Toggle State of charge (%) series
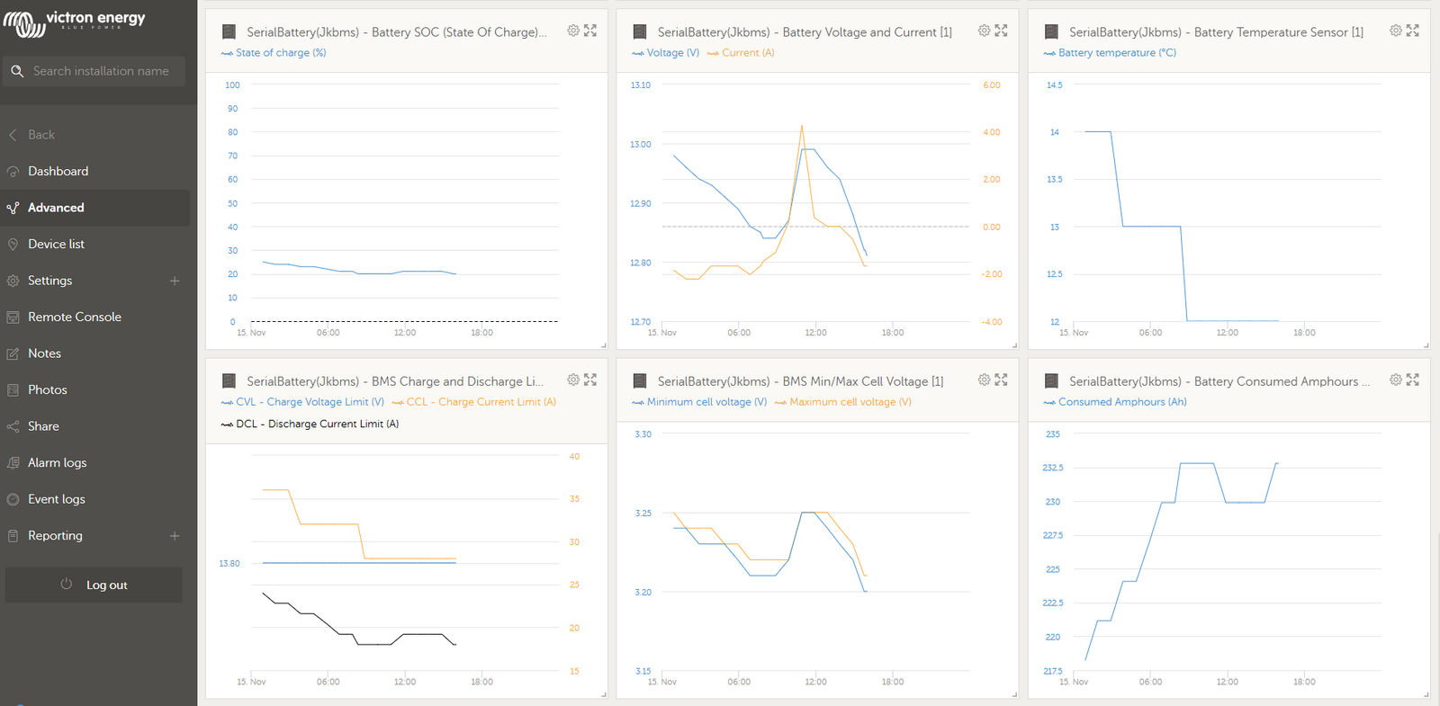This screenshot has height=706, width=1440. [274, 53]
